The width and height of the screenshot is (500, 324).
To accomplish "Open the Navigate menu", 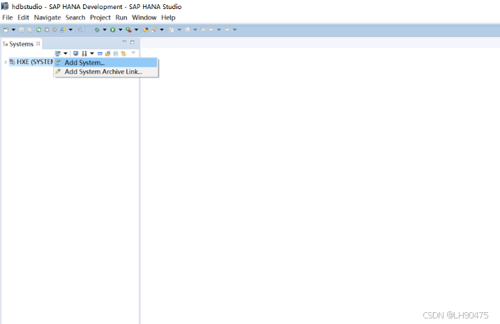I will [47, 17].
